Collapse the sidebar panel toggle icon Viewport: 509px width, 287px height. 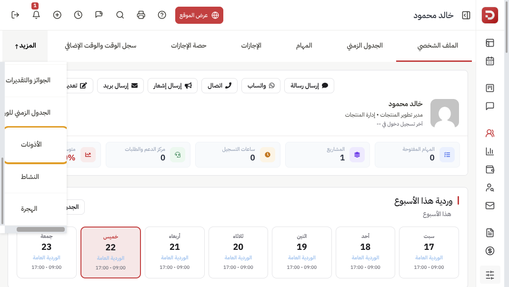(x=466, y=15)
